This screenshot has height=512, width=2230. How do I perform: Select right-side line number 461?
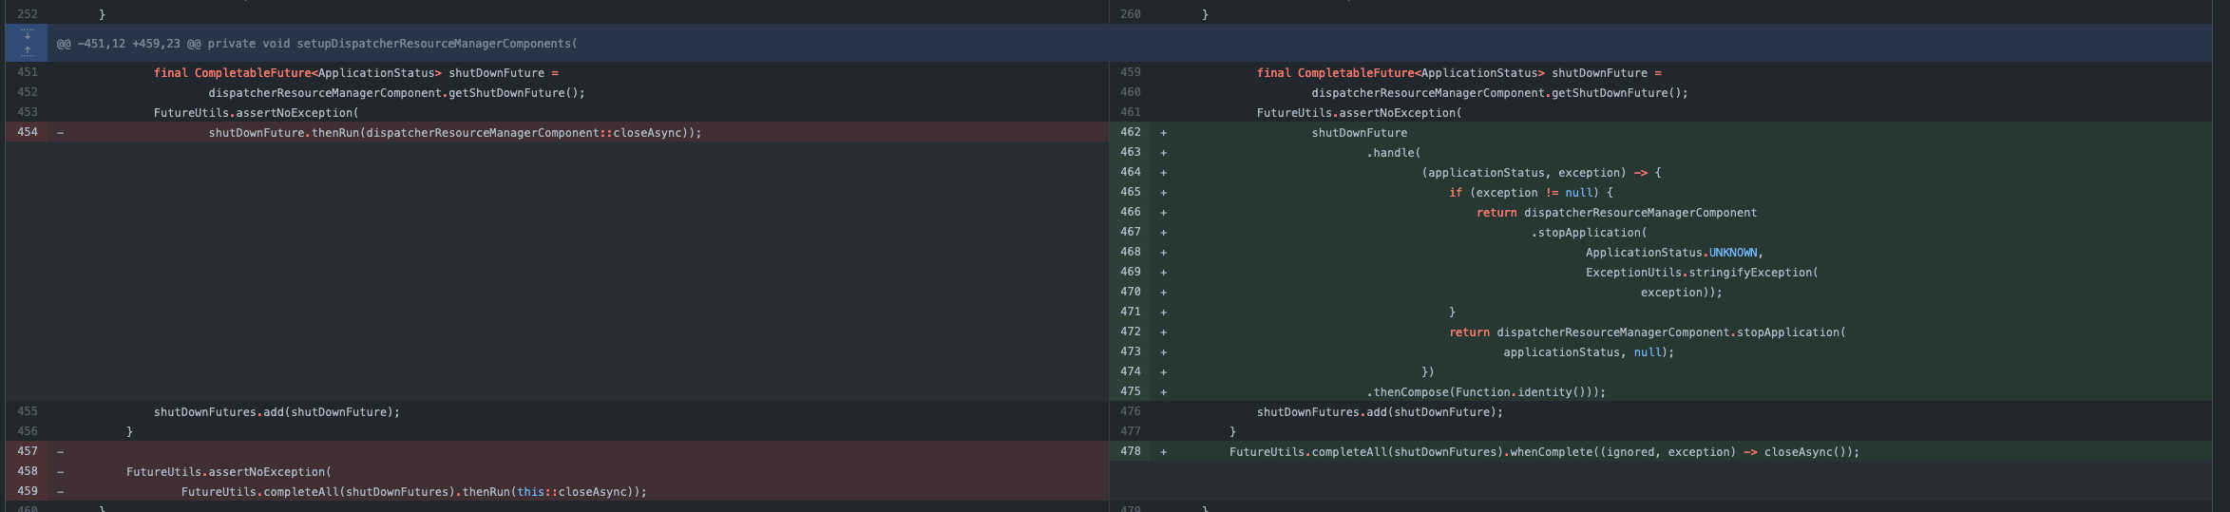1131,113
